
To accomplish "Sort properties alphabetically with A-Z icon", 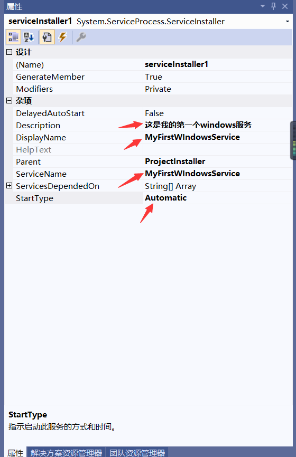I will click(x=29, y=37).
